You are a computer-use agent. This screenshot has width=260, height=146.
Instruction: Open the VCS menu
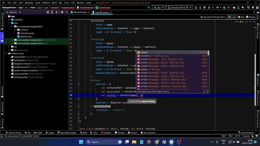point(73,3)
